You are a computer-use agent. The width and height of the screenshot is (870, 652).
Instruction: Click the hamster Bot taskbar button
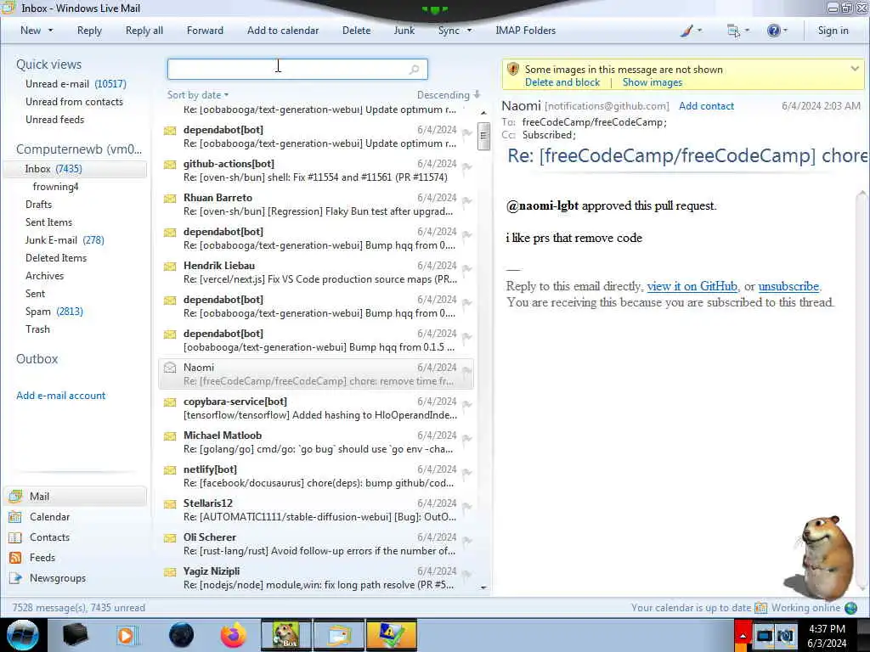coord(286,635)
